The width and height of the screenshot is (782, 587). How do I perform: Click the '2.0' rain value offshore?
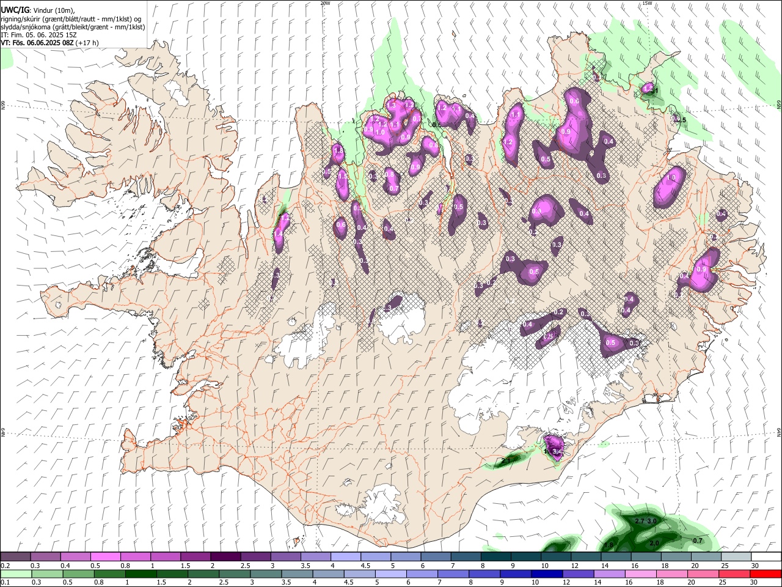[654, 543]
